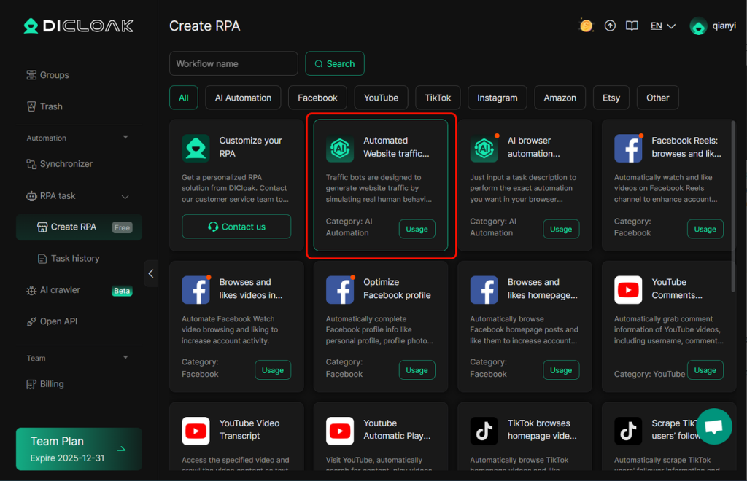Open AI crawler beta page
This screenshot has height=481, width=747.
(x=79, y=290)
